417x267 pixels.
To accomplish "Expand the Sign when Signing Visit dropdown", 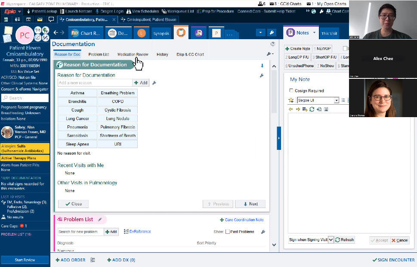I will pyautogui.click(x=331, y=240).
